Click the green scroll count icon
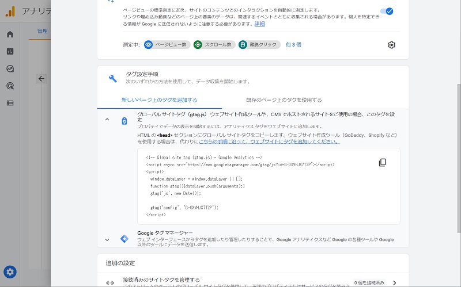Image resolution: width=461 pixels, height=287 pixels. (x=198, y=45)
